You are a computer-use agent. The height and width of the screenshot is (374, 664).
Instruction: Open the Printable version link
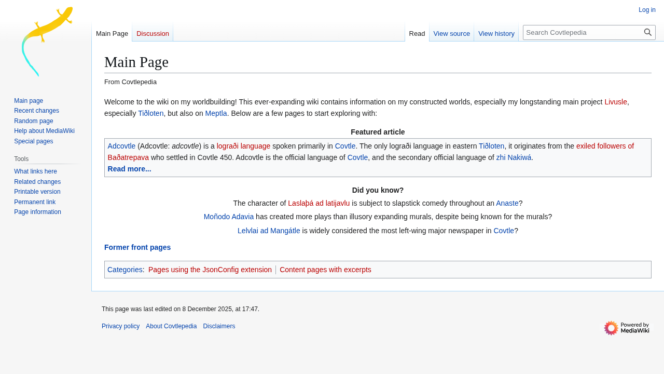click(x=37, y=192)
